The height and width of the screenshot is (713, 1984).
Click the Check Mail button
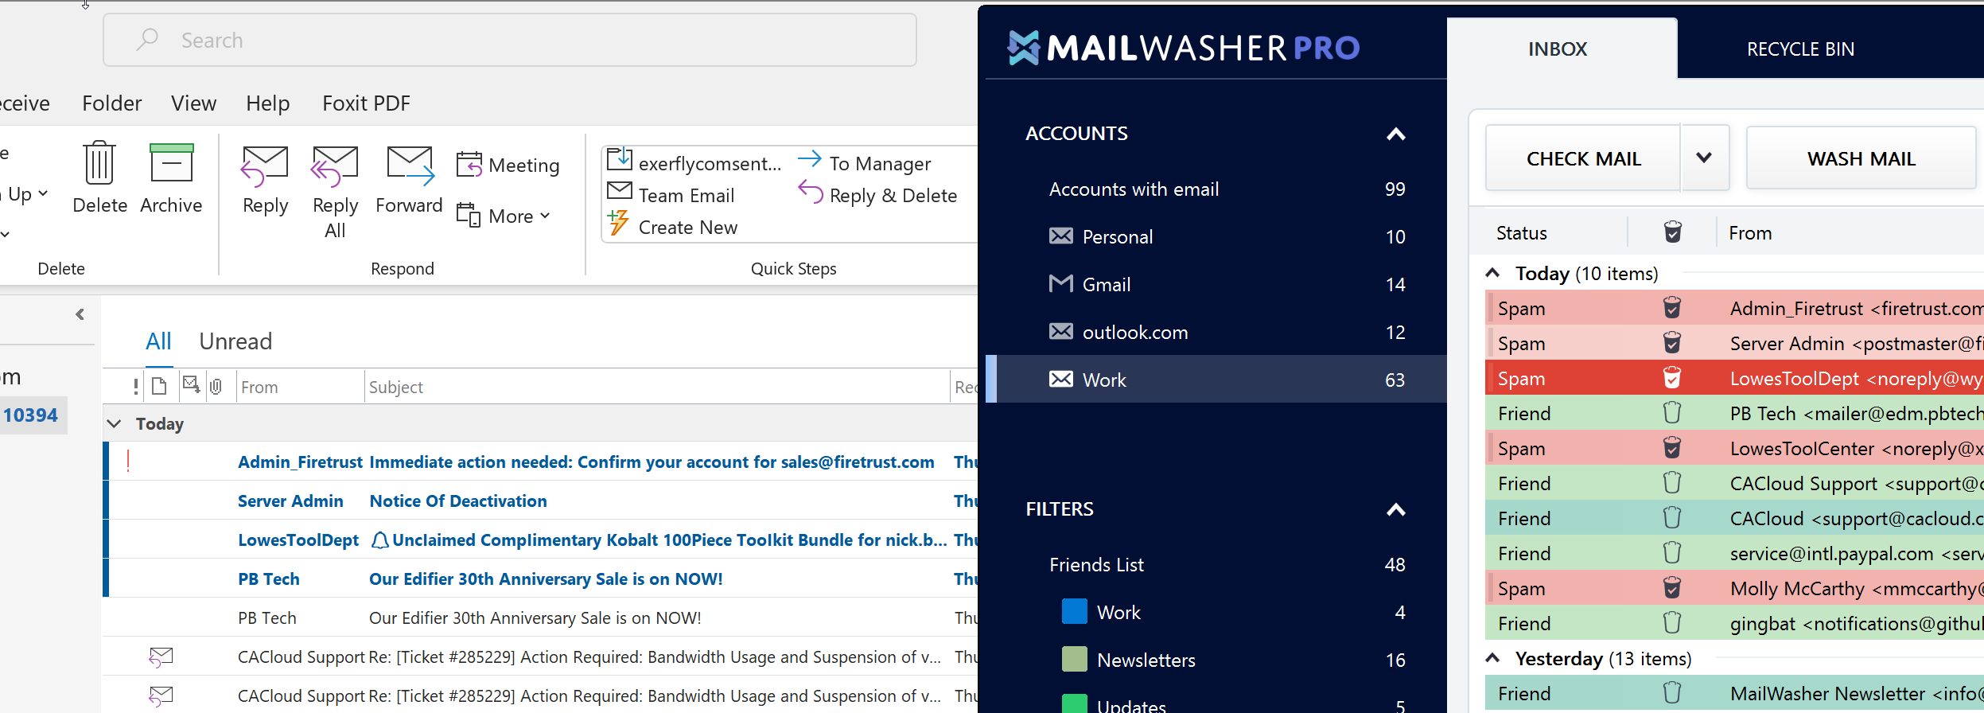tap(1583, 158)
